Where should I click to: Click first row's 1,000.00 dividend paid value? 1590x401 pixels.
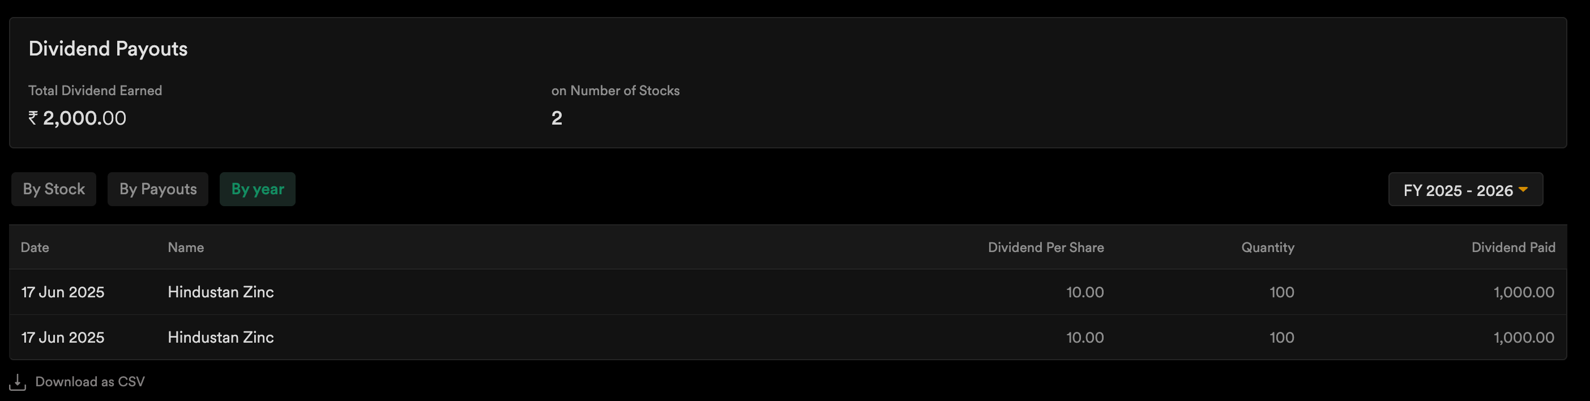click(x=1523, y=292)
